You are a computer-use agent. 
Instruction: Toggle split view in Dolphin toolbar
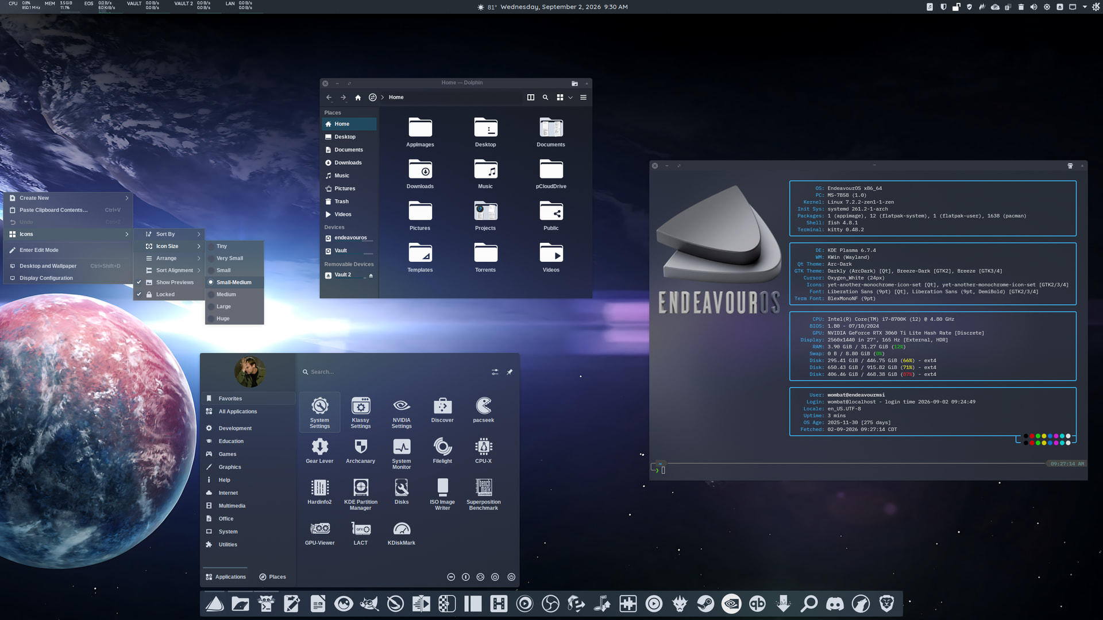pyautogui.click(x=531, y=98)
